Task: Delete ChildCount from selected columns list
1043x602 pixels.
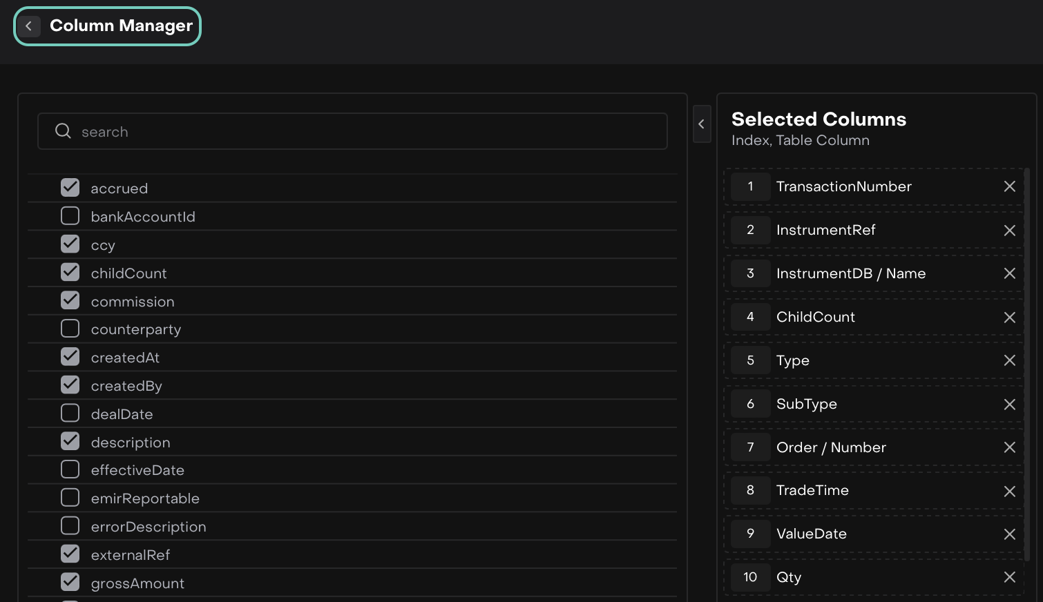Action: click(x=1009, y=318)
